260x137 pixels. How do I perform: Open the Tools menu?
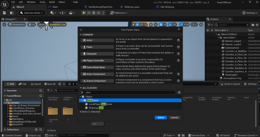click(x=42, y=2)
